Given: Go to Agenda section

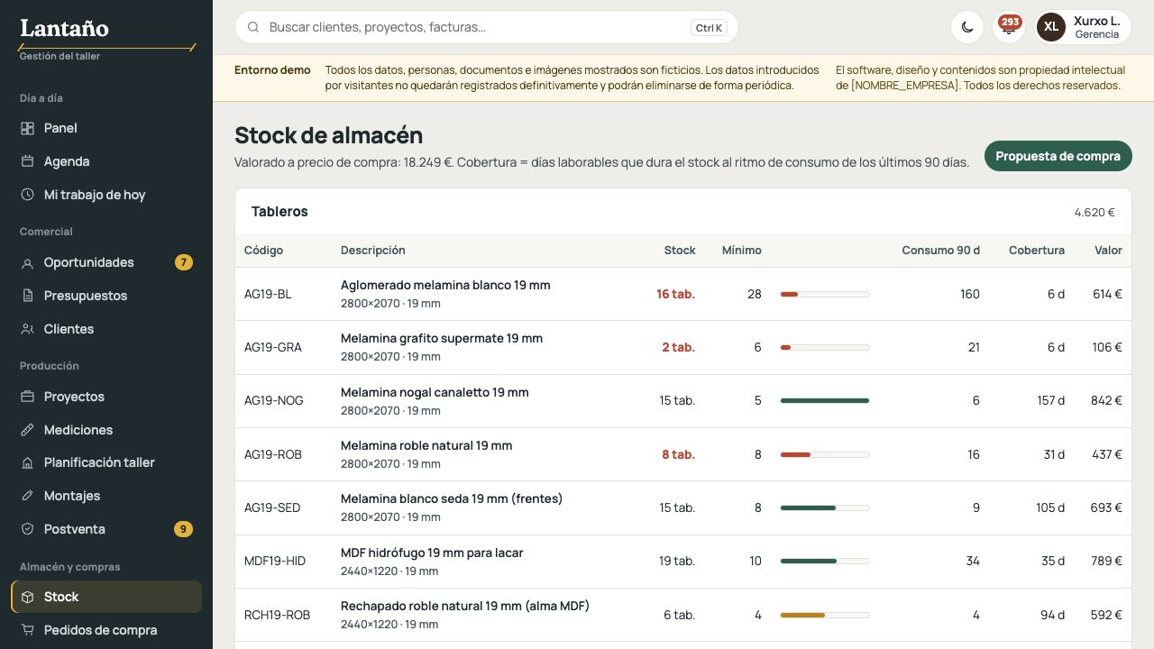Looking at the screenshot, I should click(x=106, y=161).
